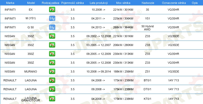Click production date 10.2008 -> in EX row
203x104 pixels.
coord(98,10)
